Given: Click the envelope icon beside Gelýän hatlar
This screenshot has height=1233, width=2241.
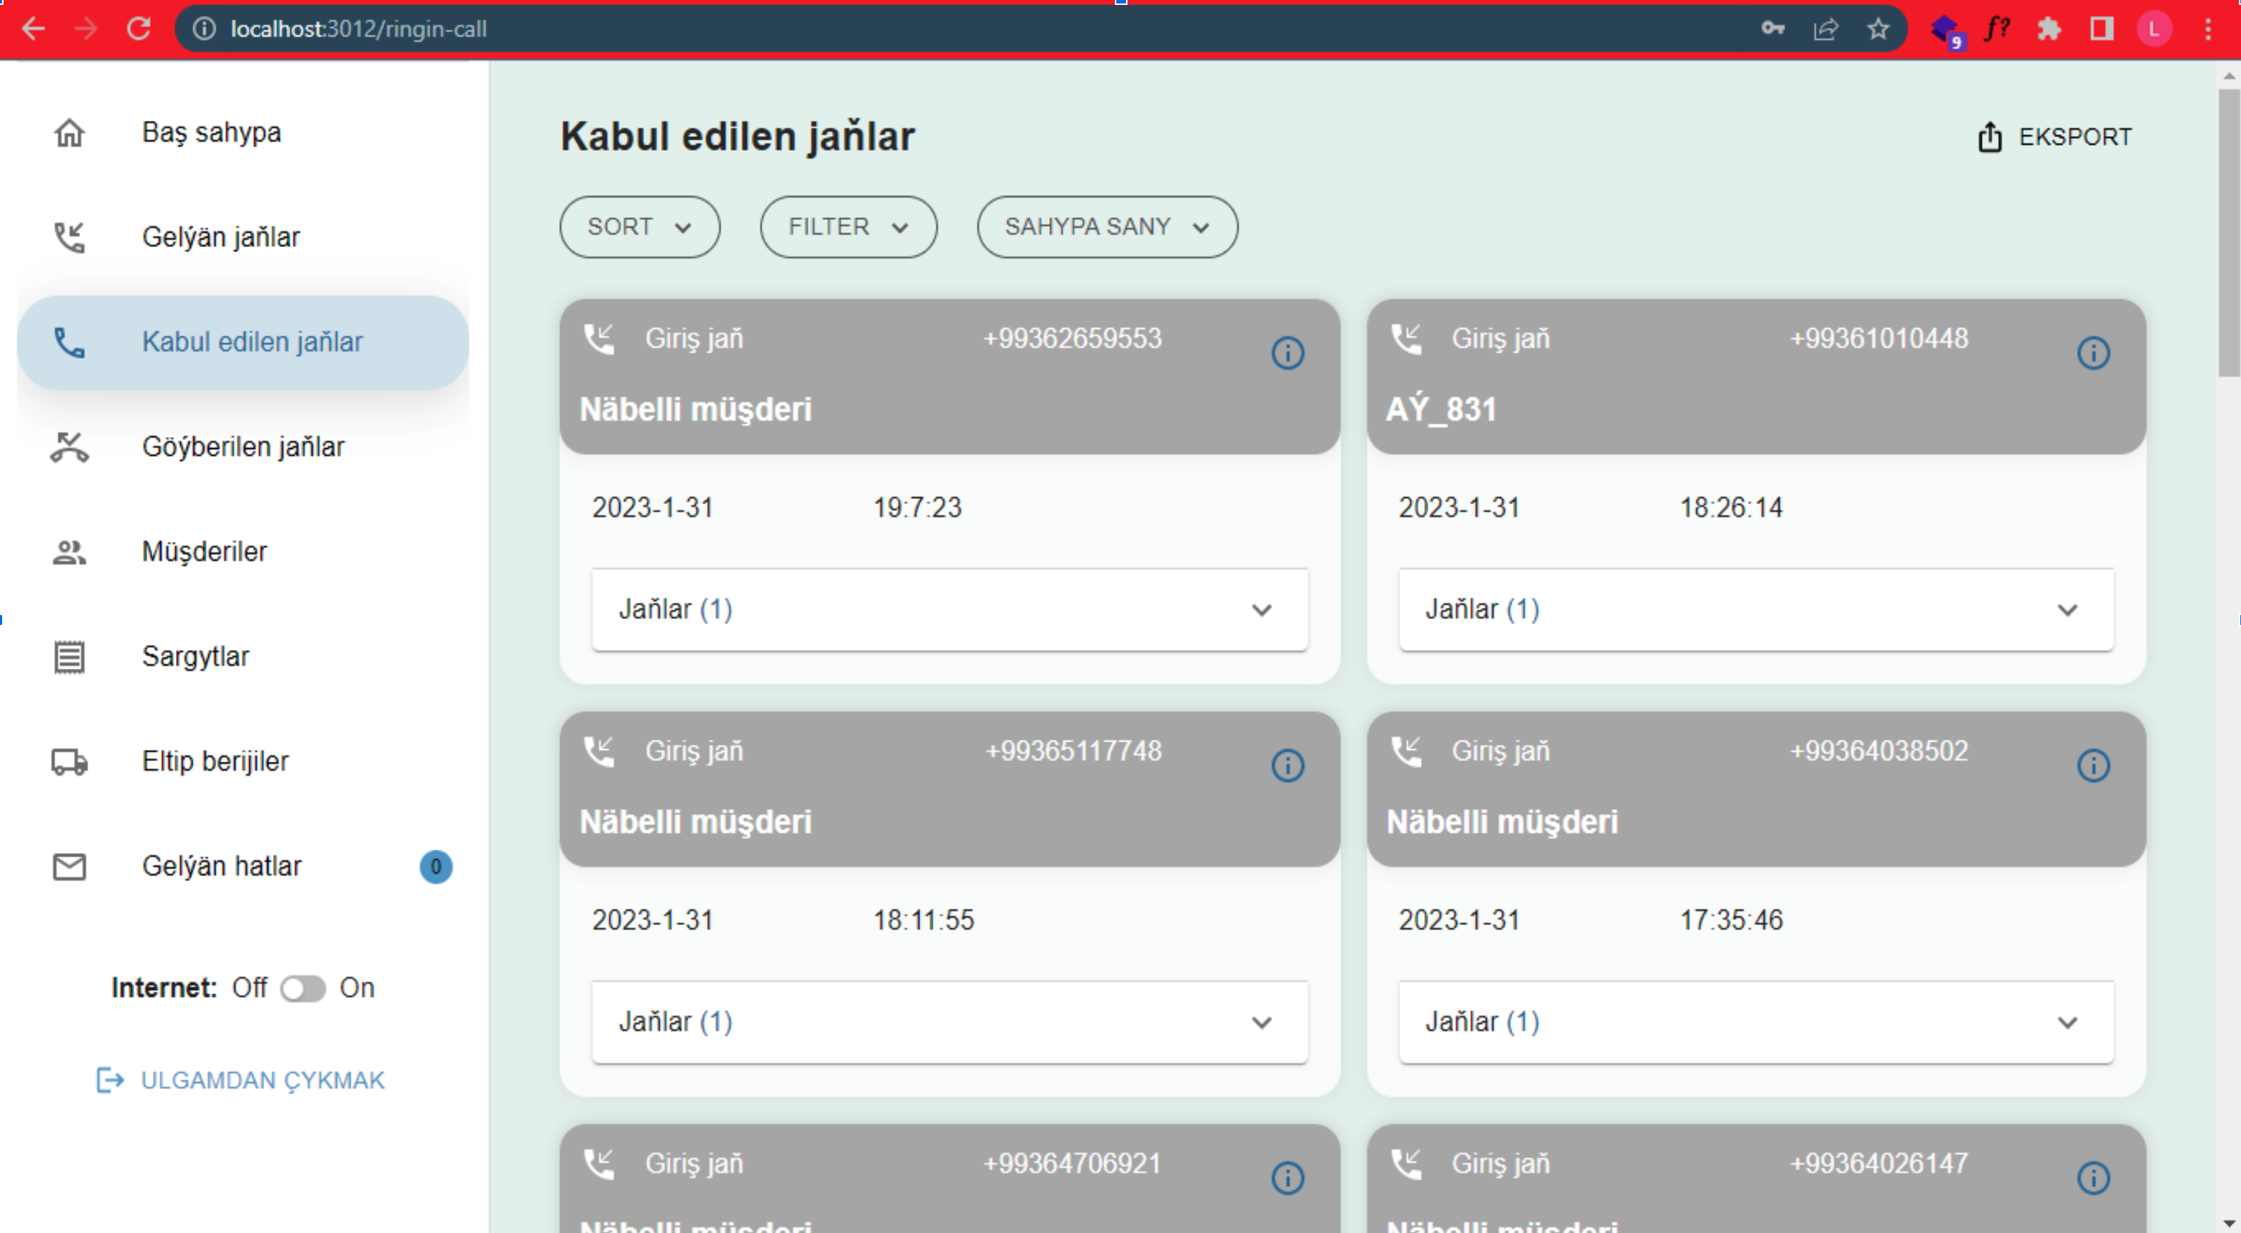Looking at the screenshot, I should 68,866.
